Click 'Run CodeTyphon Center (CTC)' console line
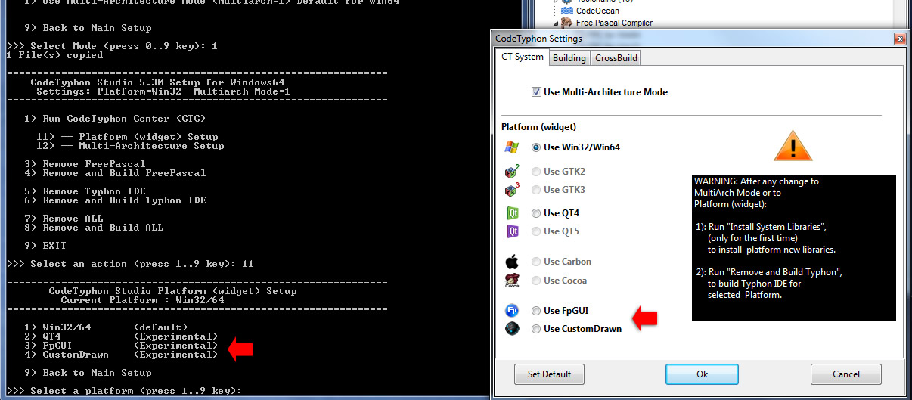This screenshot has height=400, width=912. click(x=114, y=119)
